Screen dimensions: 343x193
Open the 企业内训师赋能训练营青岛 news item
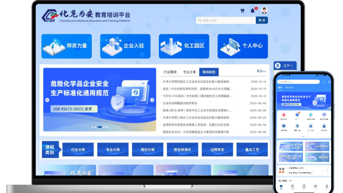(x=180, y=103)
